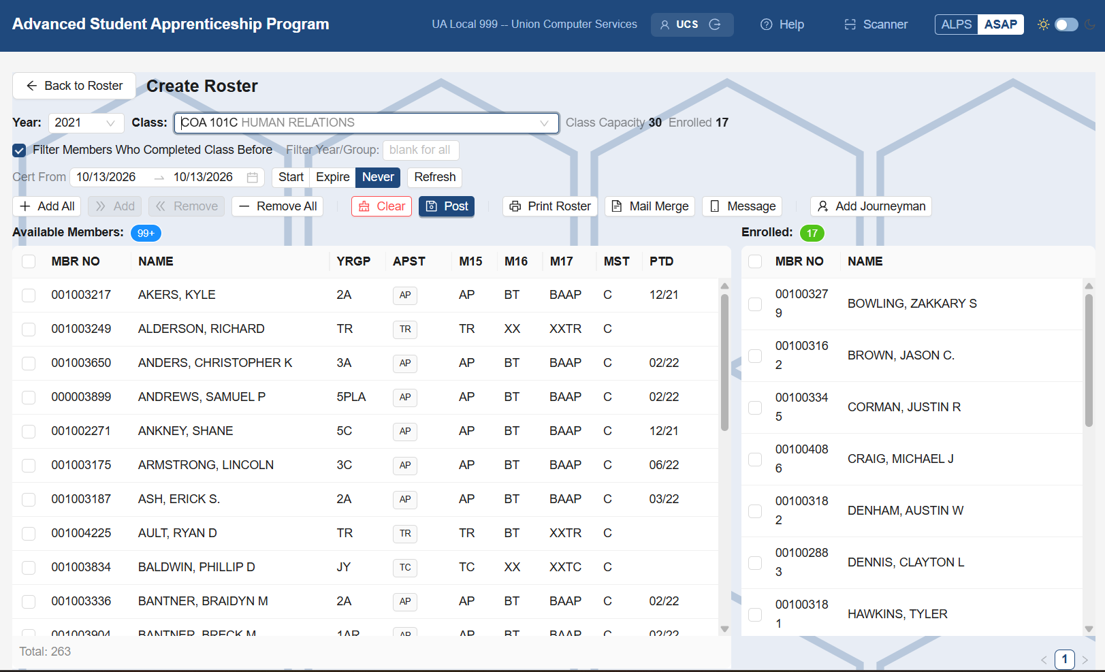The image size is (1105, 672).
Task: Click the Filter Year/Group input field
Action: pyautogui.click(x=421, y=150)
